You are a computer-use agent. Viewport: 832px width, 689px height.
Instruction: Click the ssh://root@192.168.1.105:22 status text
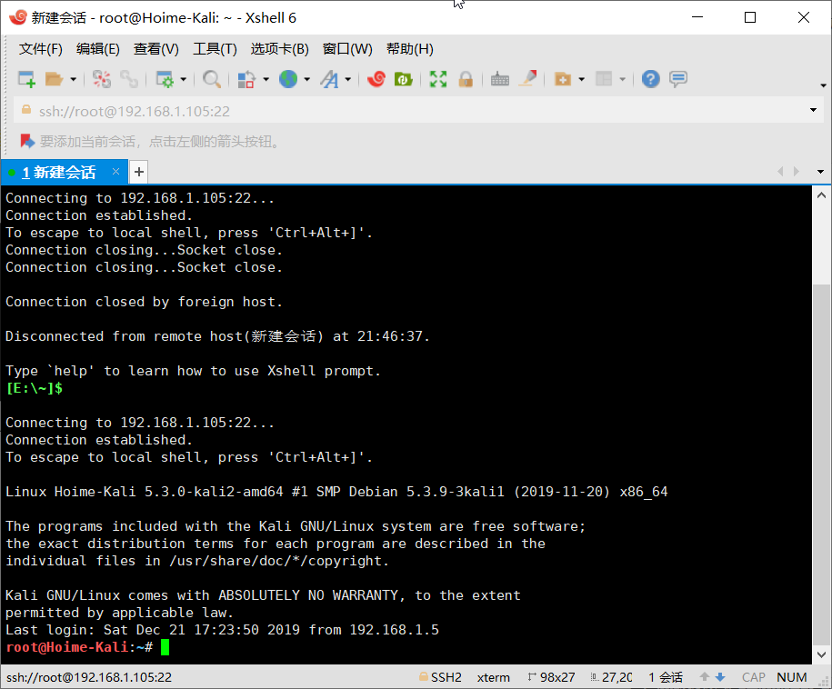pos(89,677)
